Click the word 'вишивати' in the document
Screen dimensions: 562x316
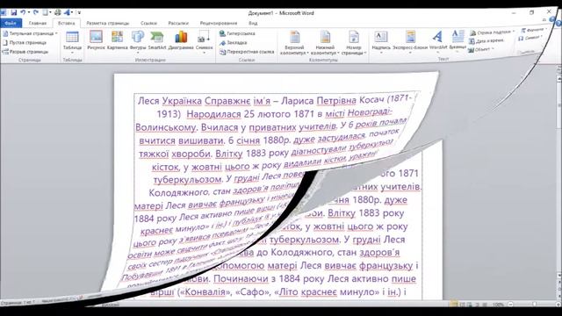tap(201, 140)
